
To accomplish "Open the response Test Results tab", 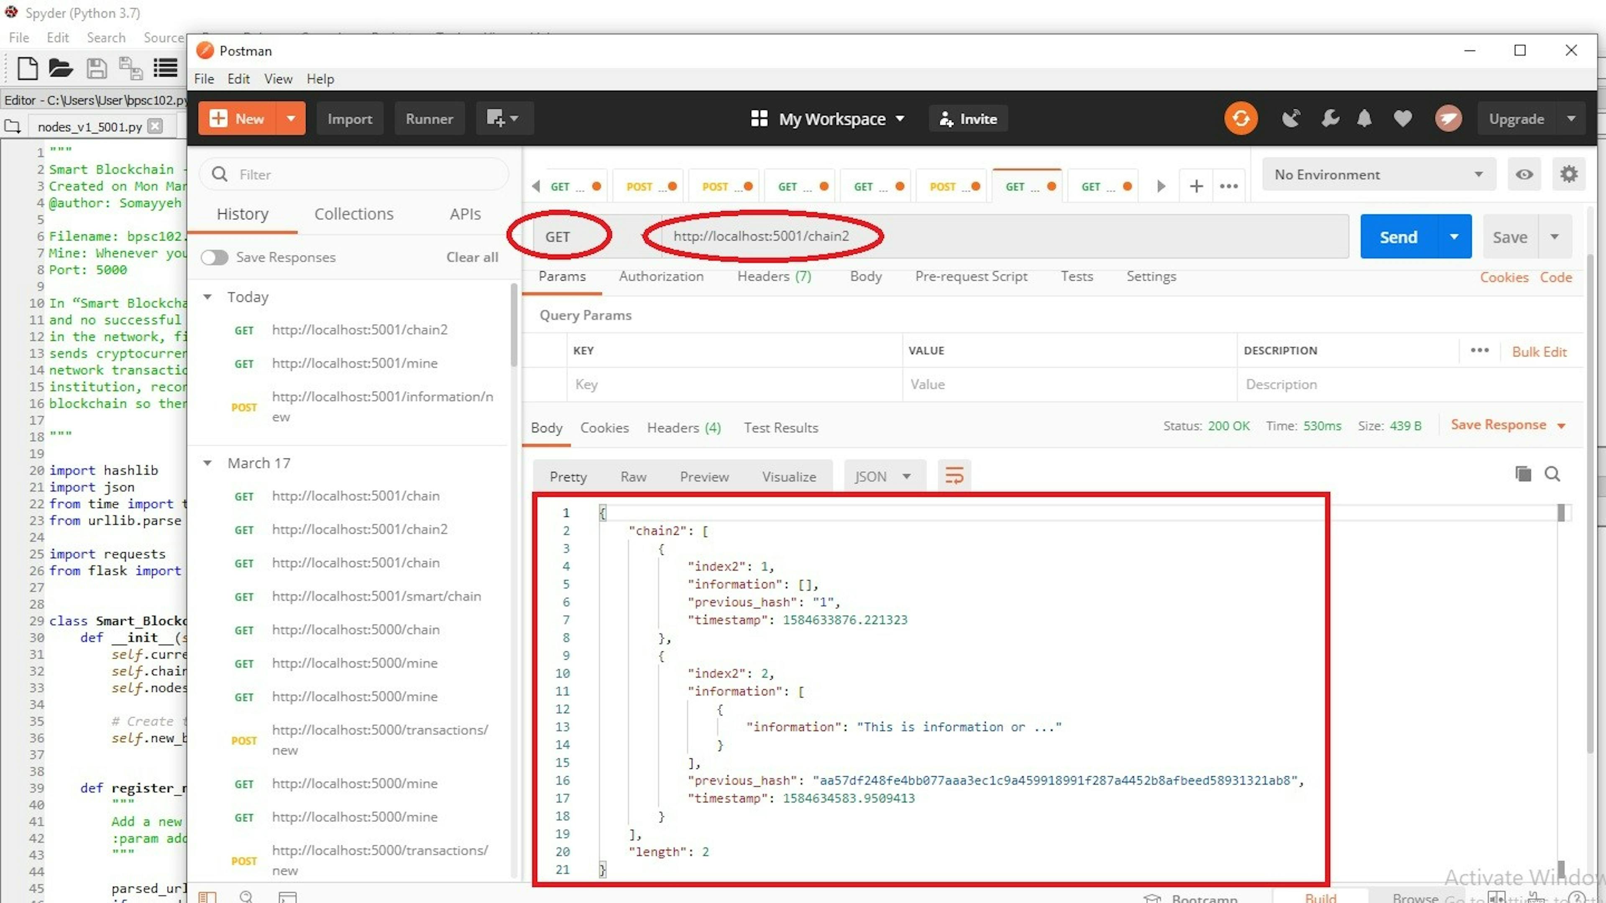I will [780, 428].
